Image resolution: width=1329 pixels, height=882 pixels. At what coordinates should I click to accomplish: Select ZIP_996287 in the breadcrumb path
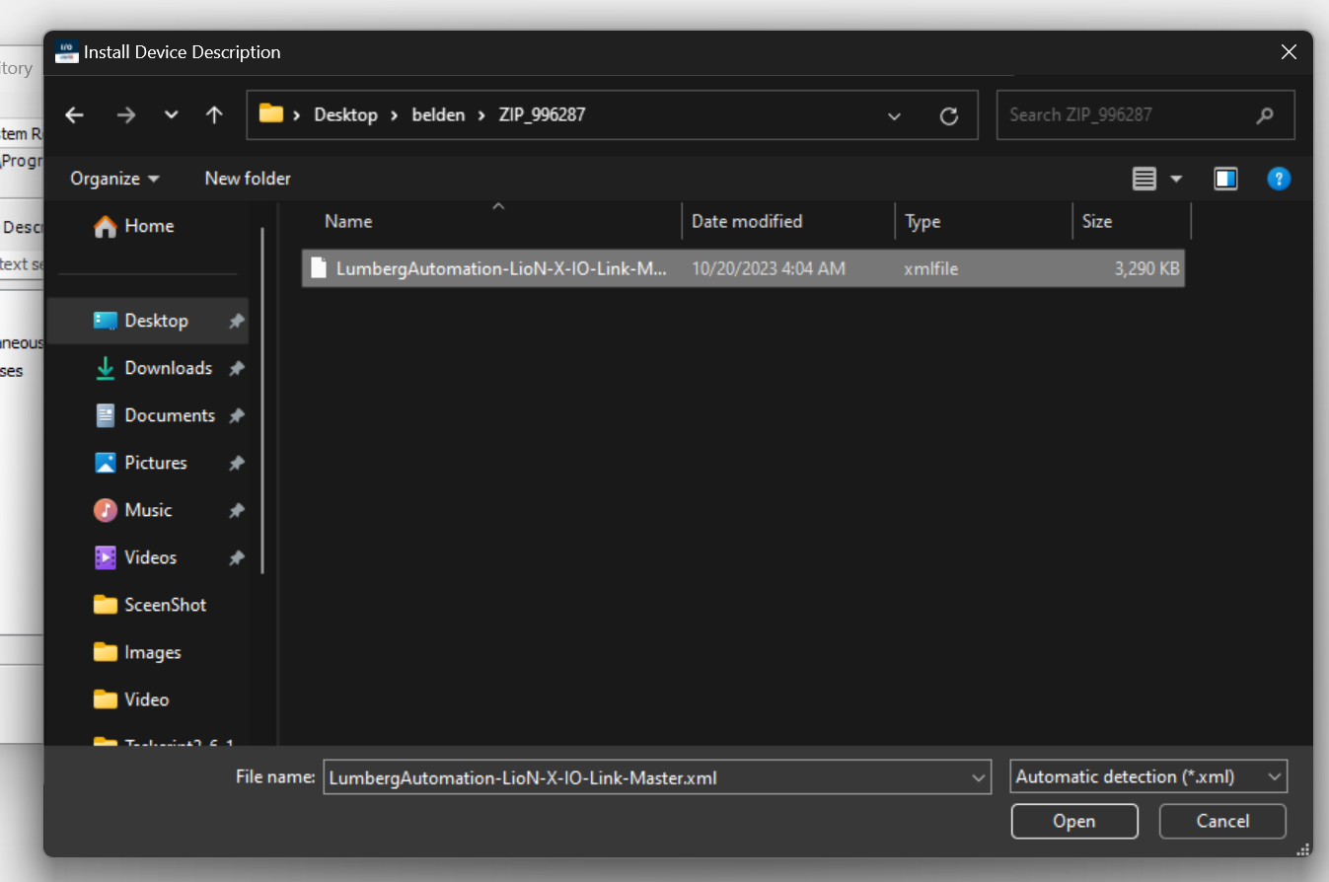click(541, 114)
